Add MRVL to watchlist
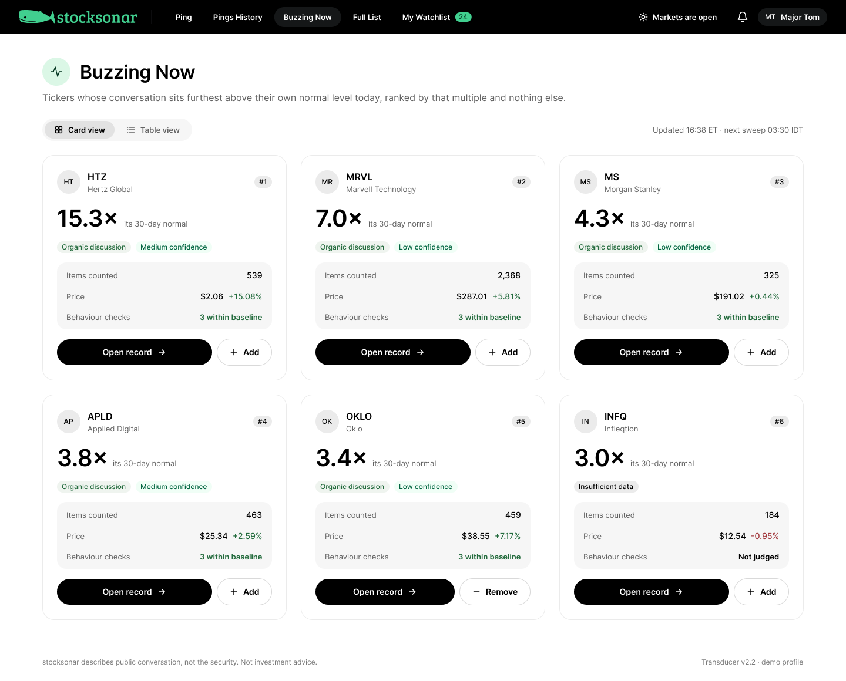 point(503,352)
